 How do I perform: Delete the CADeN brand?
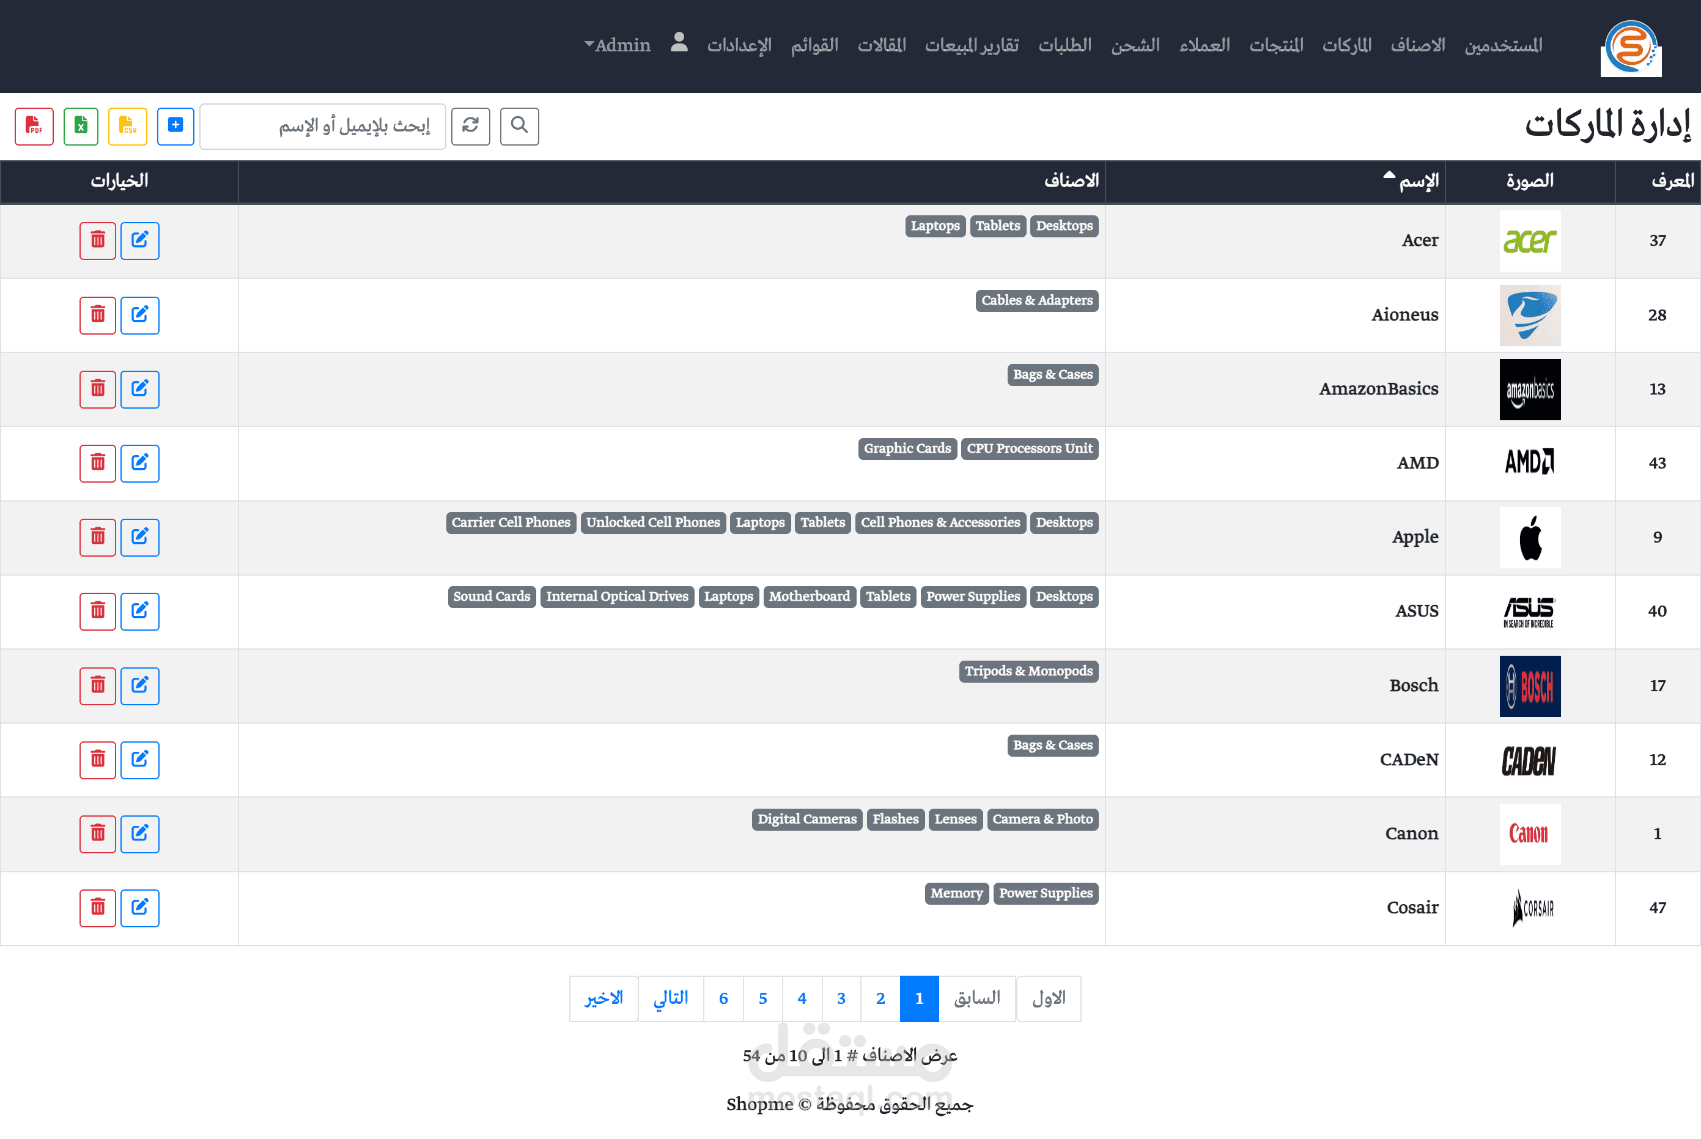click(x=98, y=760)
